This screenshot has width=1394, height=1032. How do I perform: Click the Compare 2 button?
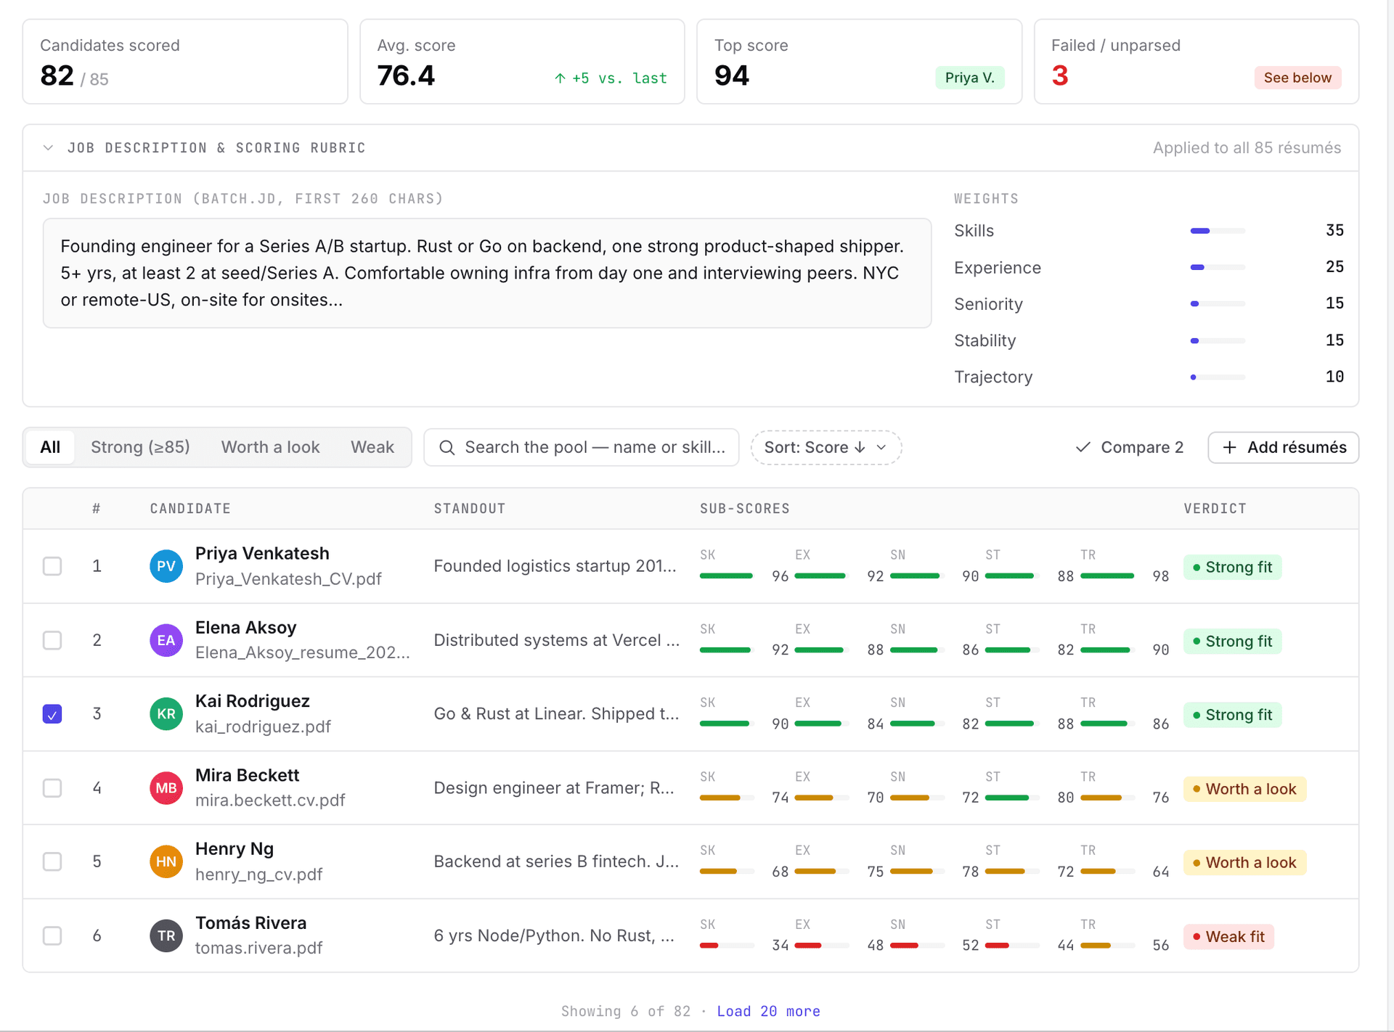tap(1129, 448)
